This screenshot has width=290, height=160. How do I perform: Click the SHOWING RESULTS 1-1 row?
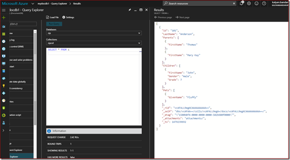(x=94, y=150)
